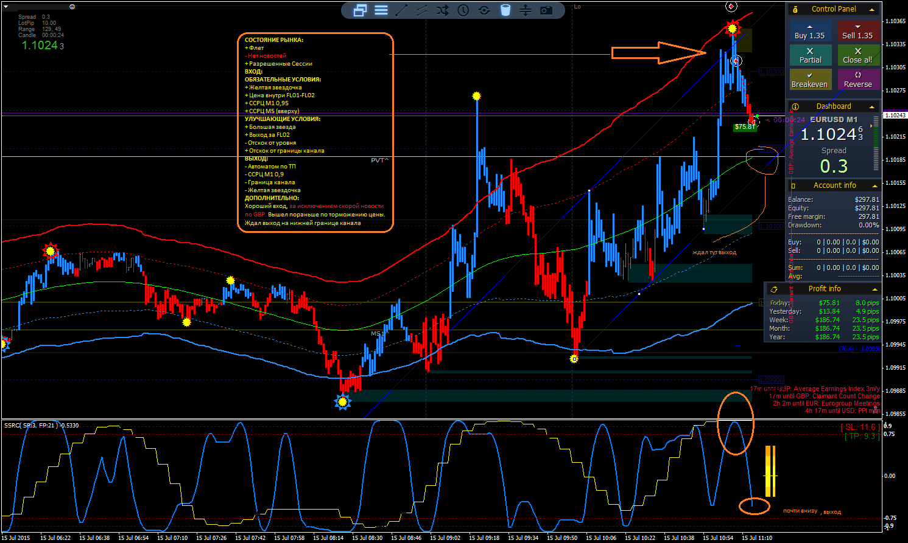Collapse the Control Panel section
This screenshot has height=543, width=908.
[871, 9]
